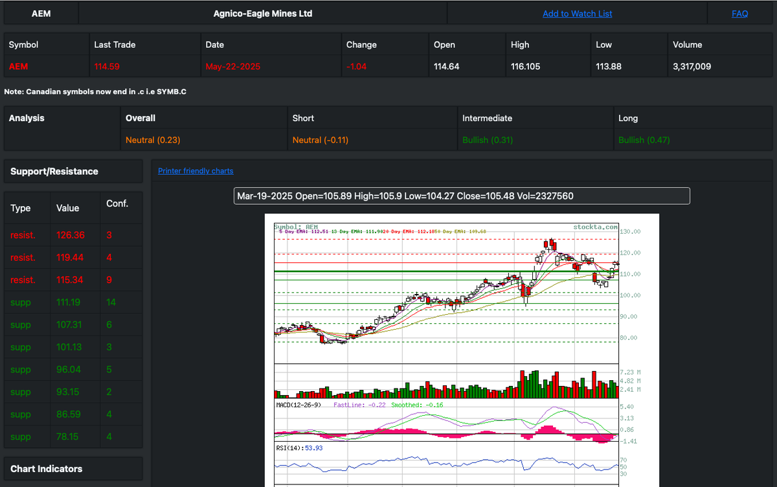This screenshot has height=487, width=777.
Task: Click Low value 113.88
Action: 609,66
